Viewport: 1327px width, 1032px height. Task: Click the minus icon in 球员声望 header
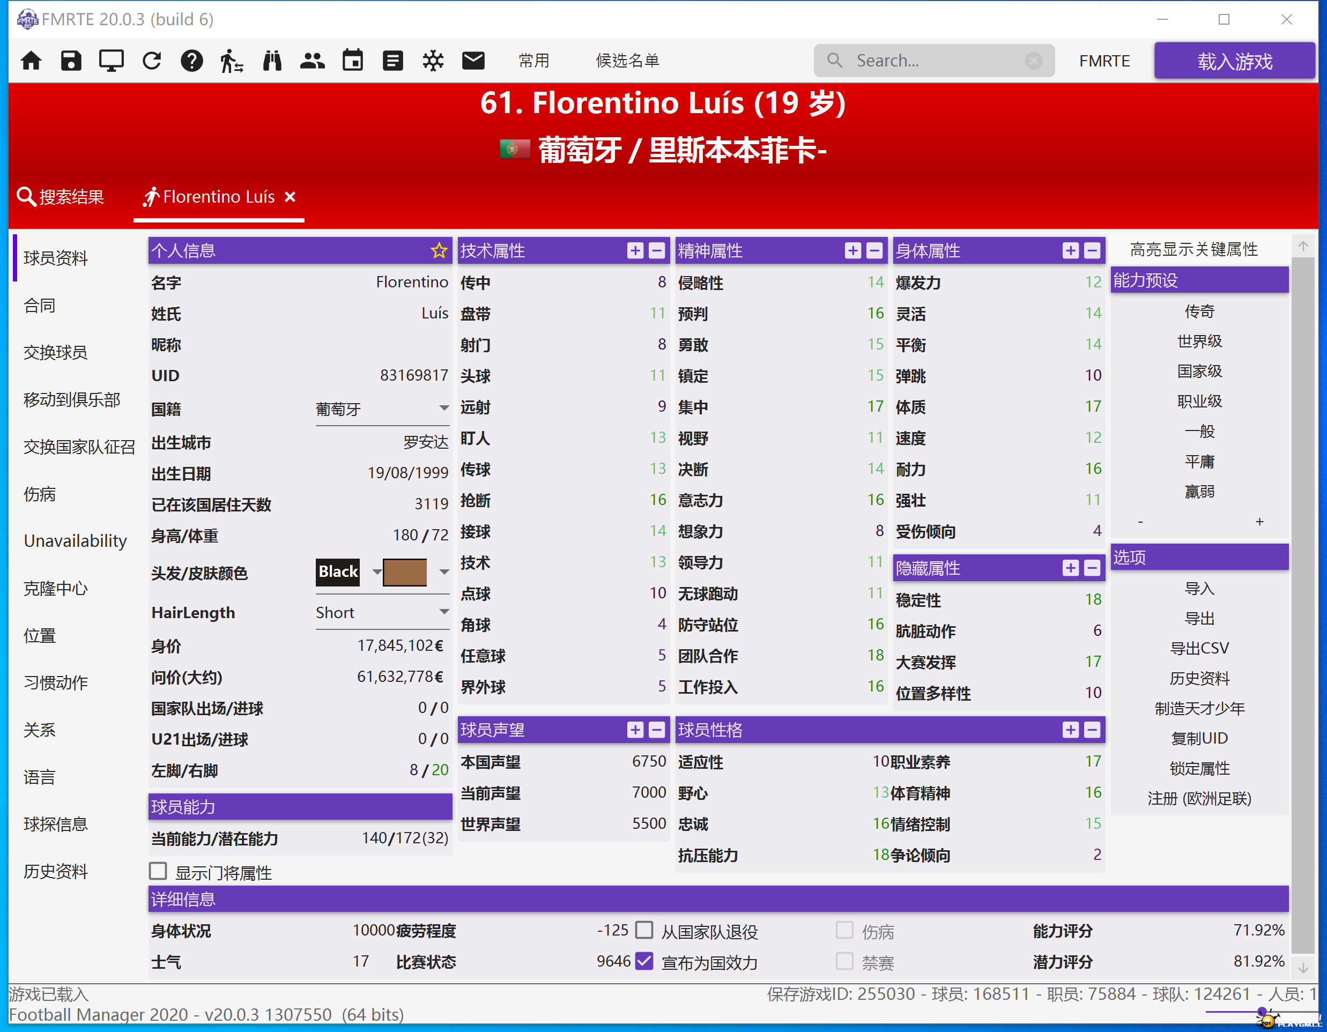point(657,730)
